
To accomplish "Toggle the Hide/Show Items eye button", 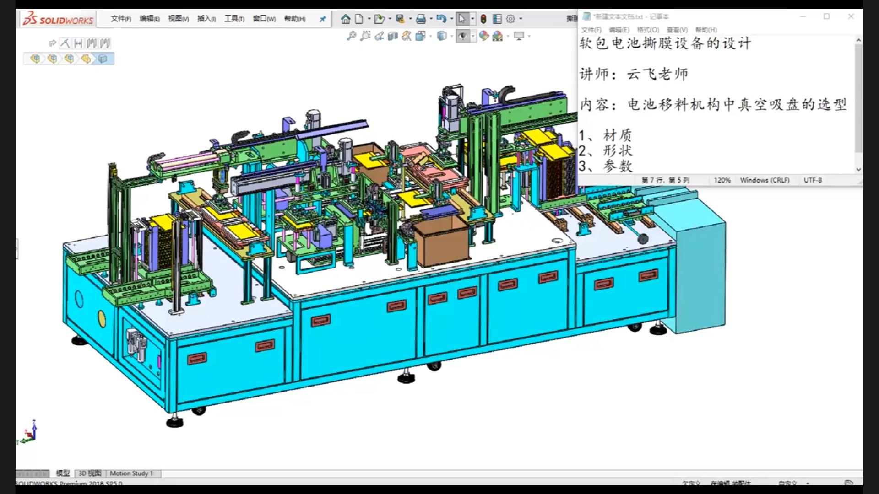I will [x=463, y=36].
